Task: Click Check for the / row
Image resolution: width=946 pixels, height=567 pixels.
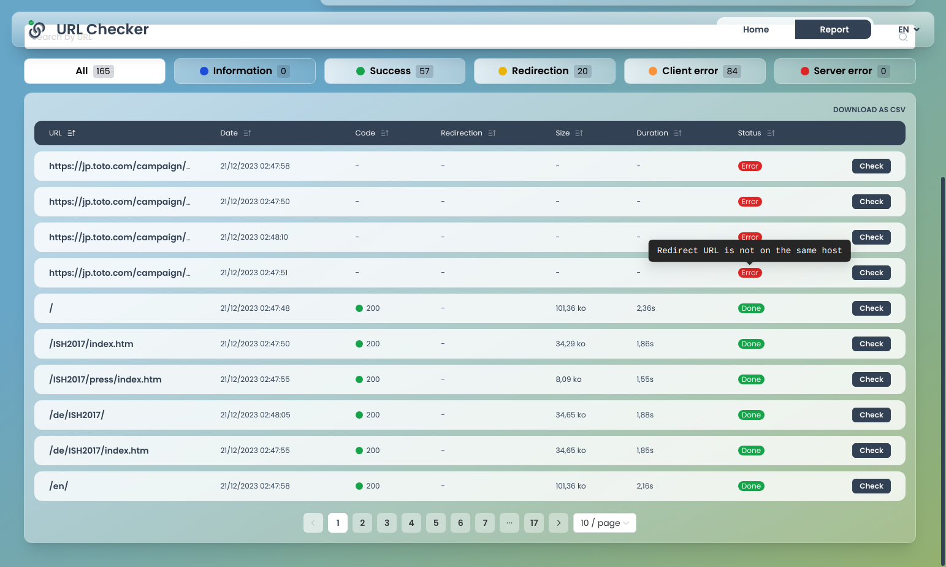Action: (x=871, y=308)
